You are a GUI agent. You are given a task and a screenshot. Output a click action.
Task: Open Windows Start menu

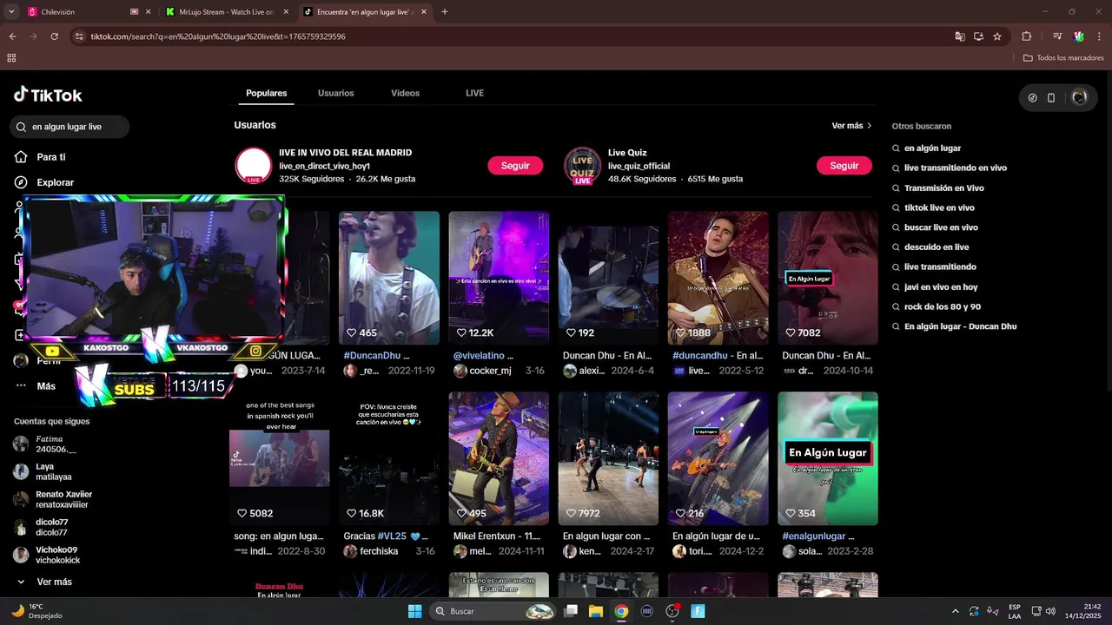click(414, 611)
